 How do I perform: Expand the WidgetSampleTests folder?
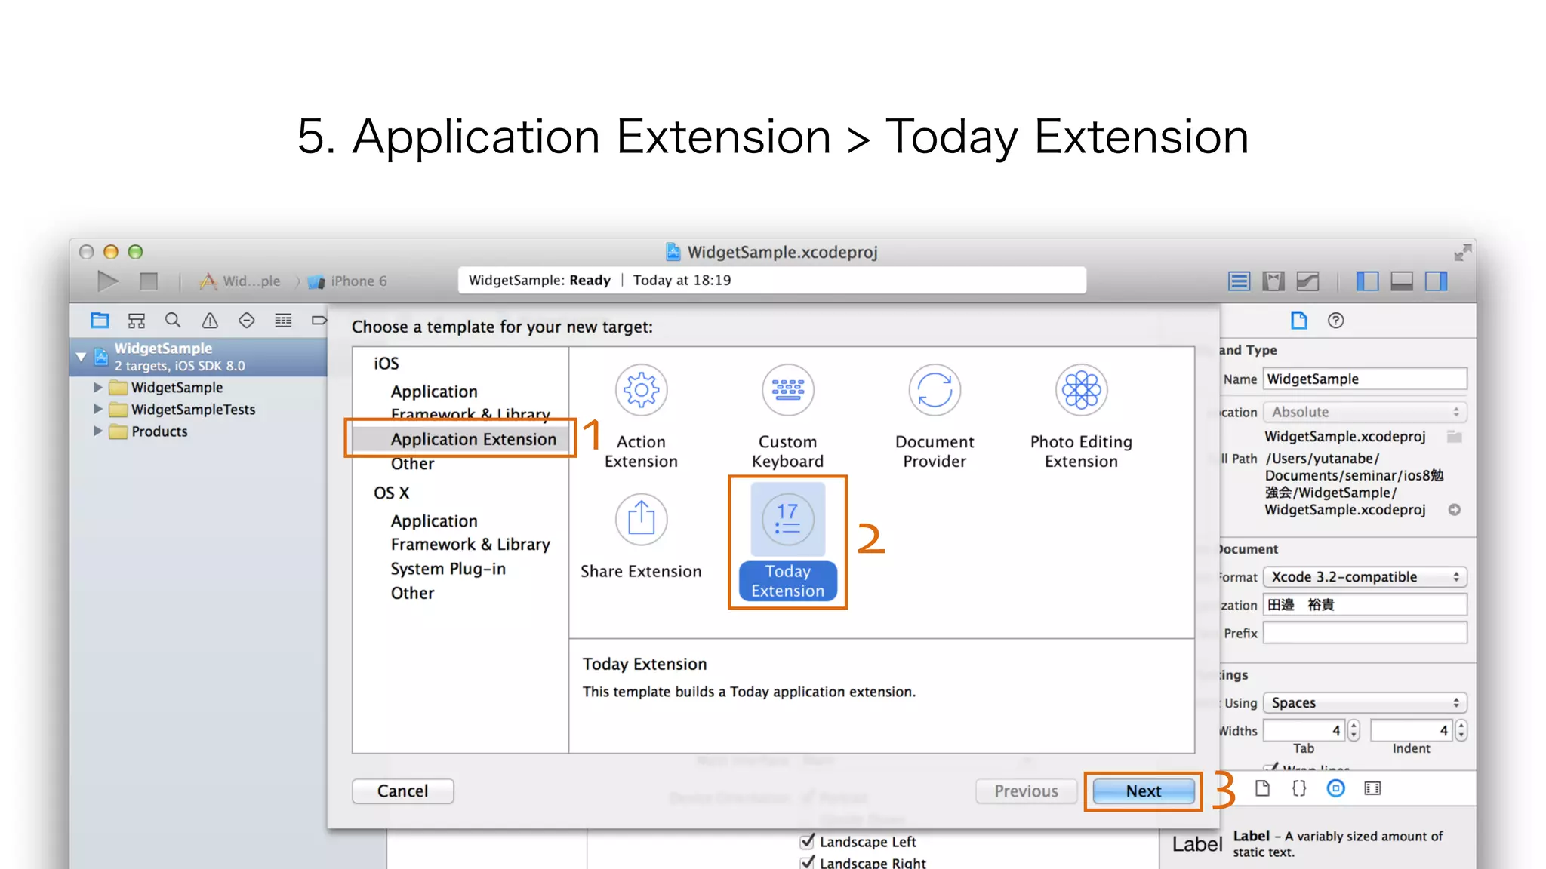point(97,409)
